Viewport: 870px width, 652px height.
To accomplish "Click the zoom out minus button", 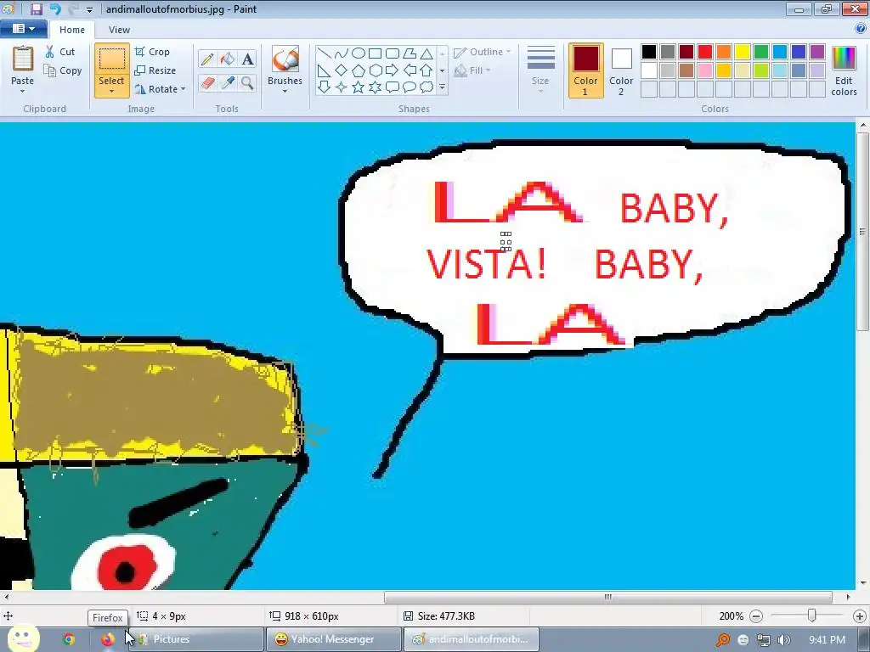I will tap(756, 616).
